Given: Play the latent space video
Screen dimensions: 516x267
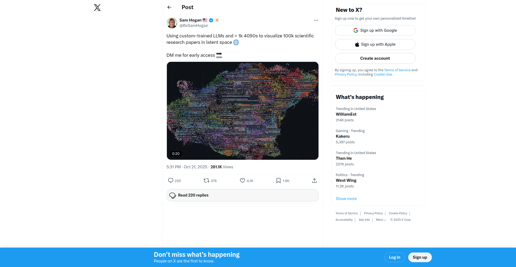Looking at the screenshot, I should coord(242,111).
